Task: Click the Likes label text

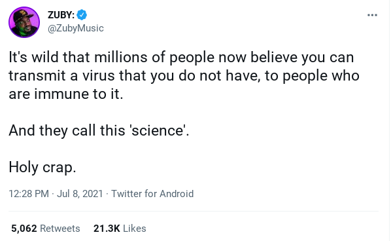Action: (x=135, y=229)
